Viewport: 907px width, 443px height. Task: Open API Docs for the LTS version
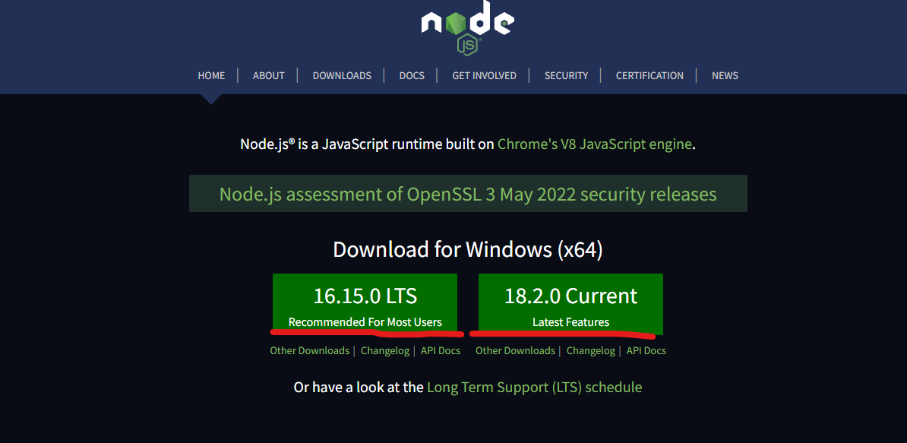click(x=440, y=350)
